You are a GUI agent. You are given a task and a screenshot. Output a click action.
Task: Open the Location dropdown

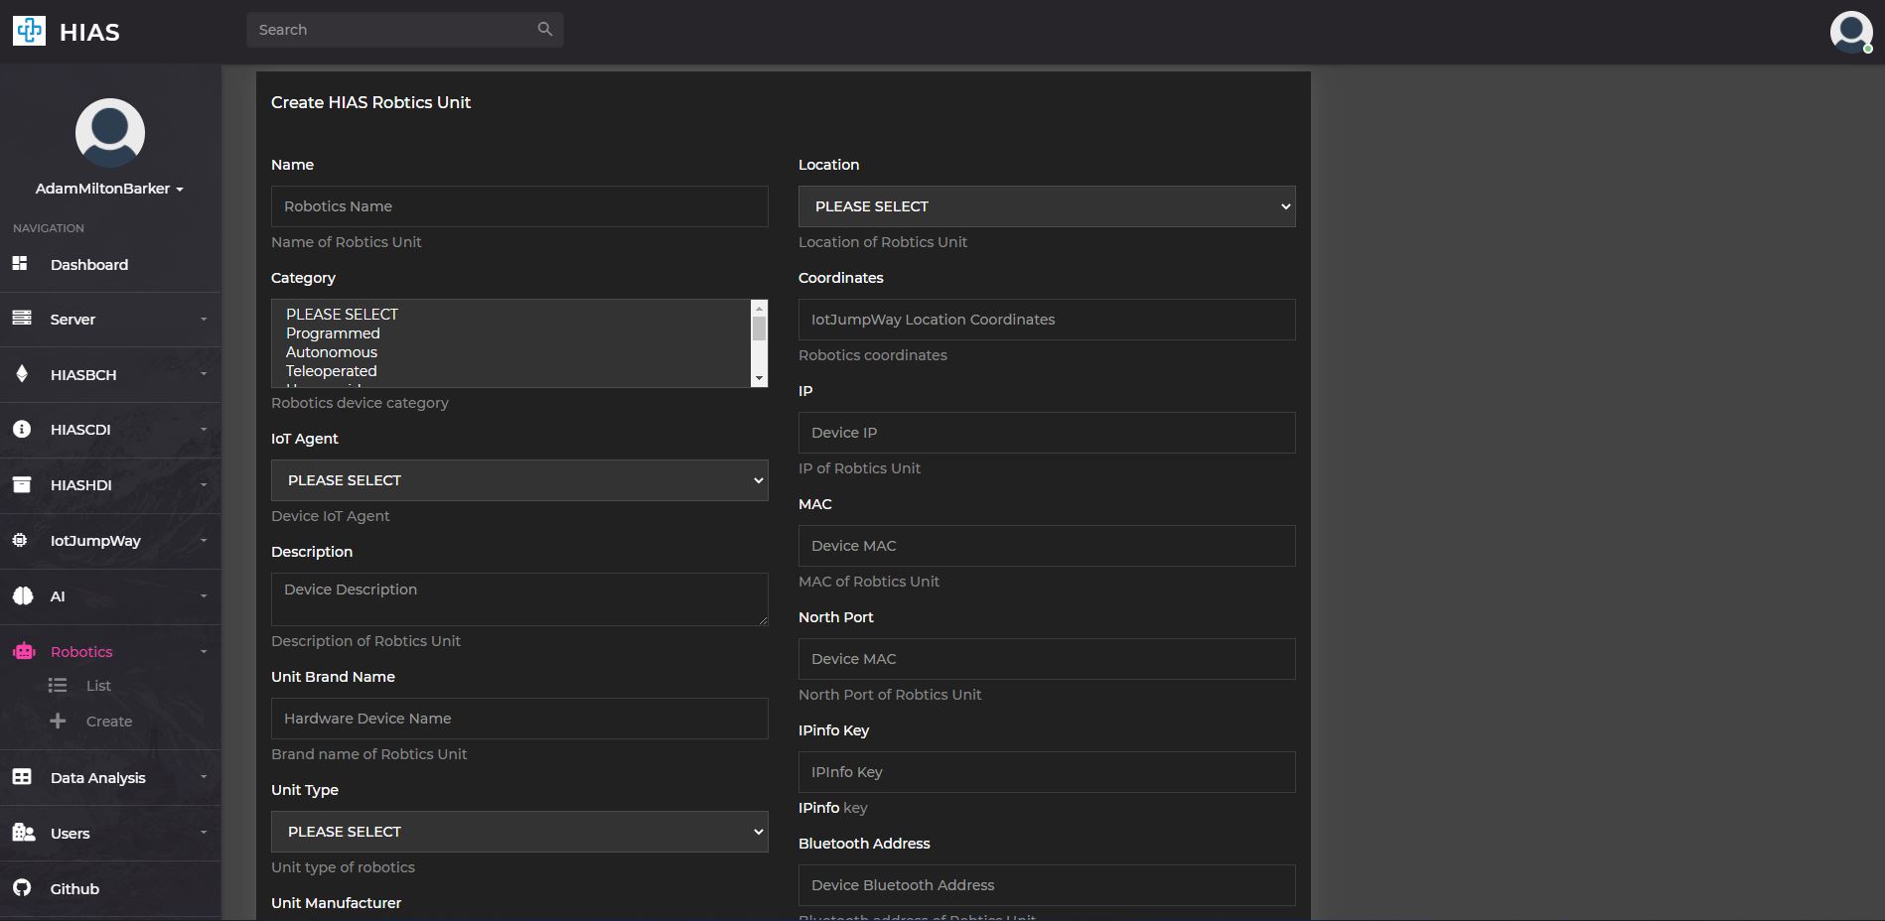[1047, 206]
